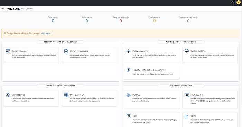Click the Vulnerabilities shield icon
This screenshot has width=242, height=127.
pos(8,95)
